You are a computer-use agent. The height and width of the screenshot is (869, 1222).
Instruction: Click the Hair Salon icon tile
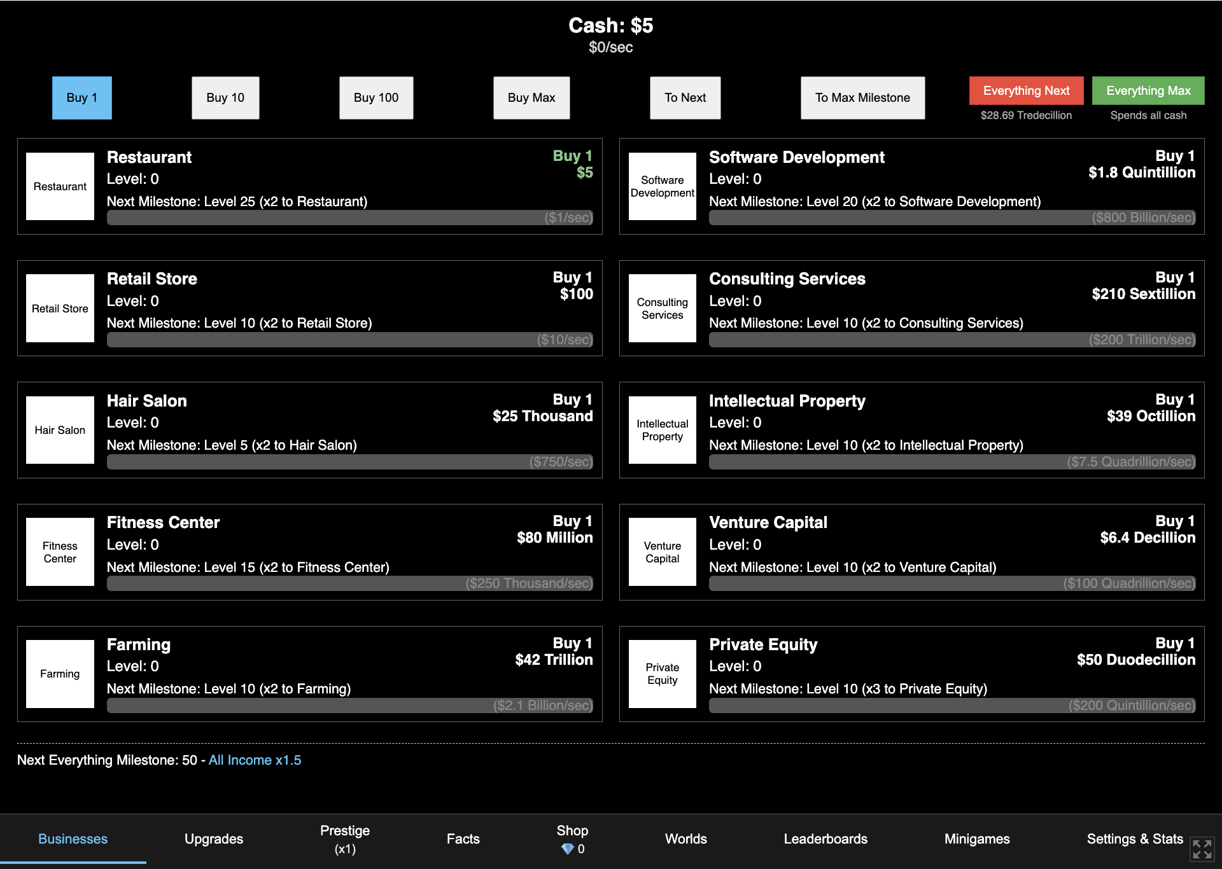pos(60,430)
